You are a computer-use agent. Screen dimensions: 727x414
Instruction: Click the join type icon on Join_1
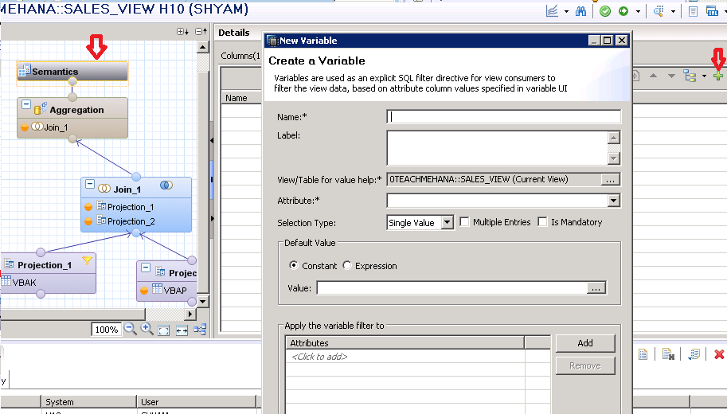(166, 185)
